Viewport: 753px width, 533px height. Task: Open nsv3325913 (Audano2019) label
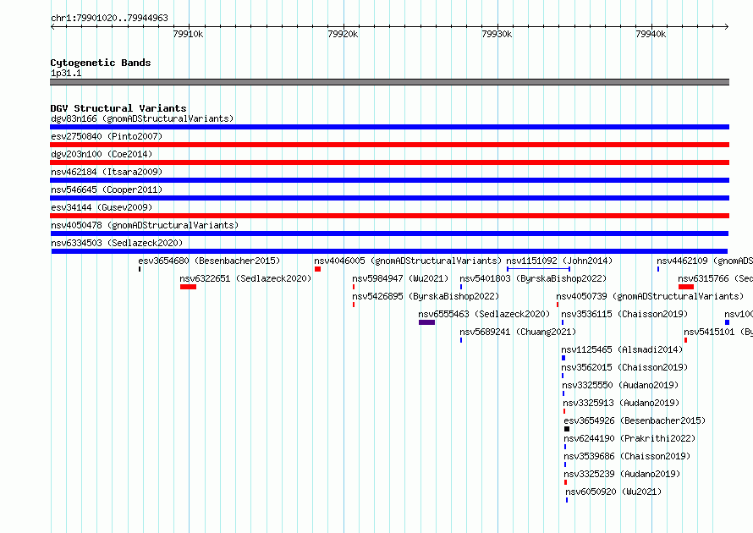[621, 403]
